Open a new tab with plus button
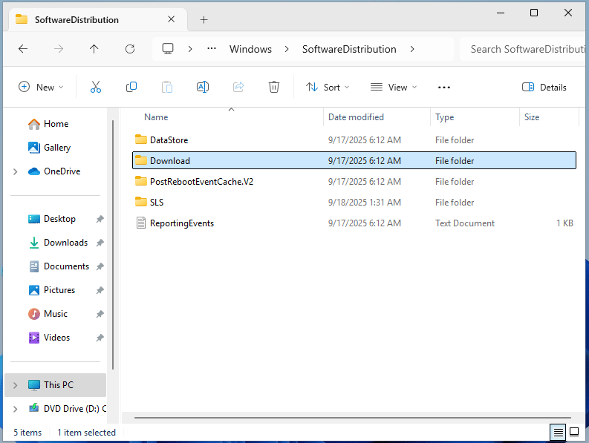589x443 pixels. (x=204, y=19)
